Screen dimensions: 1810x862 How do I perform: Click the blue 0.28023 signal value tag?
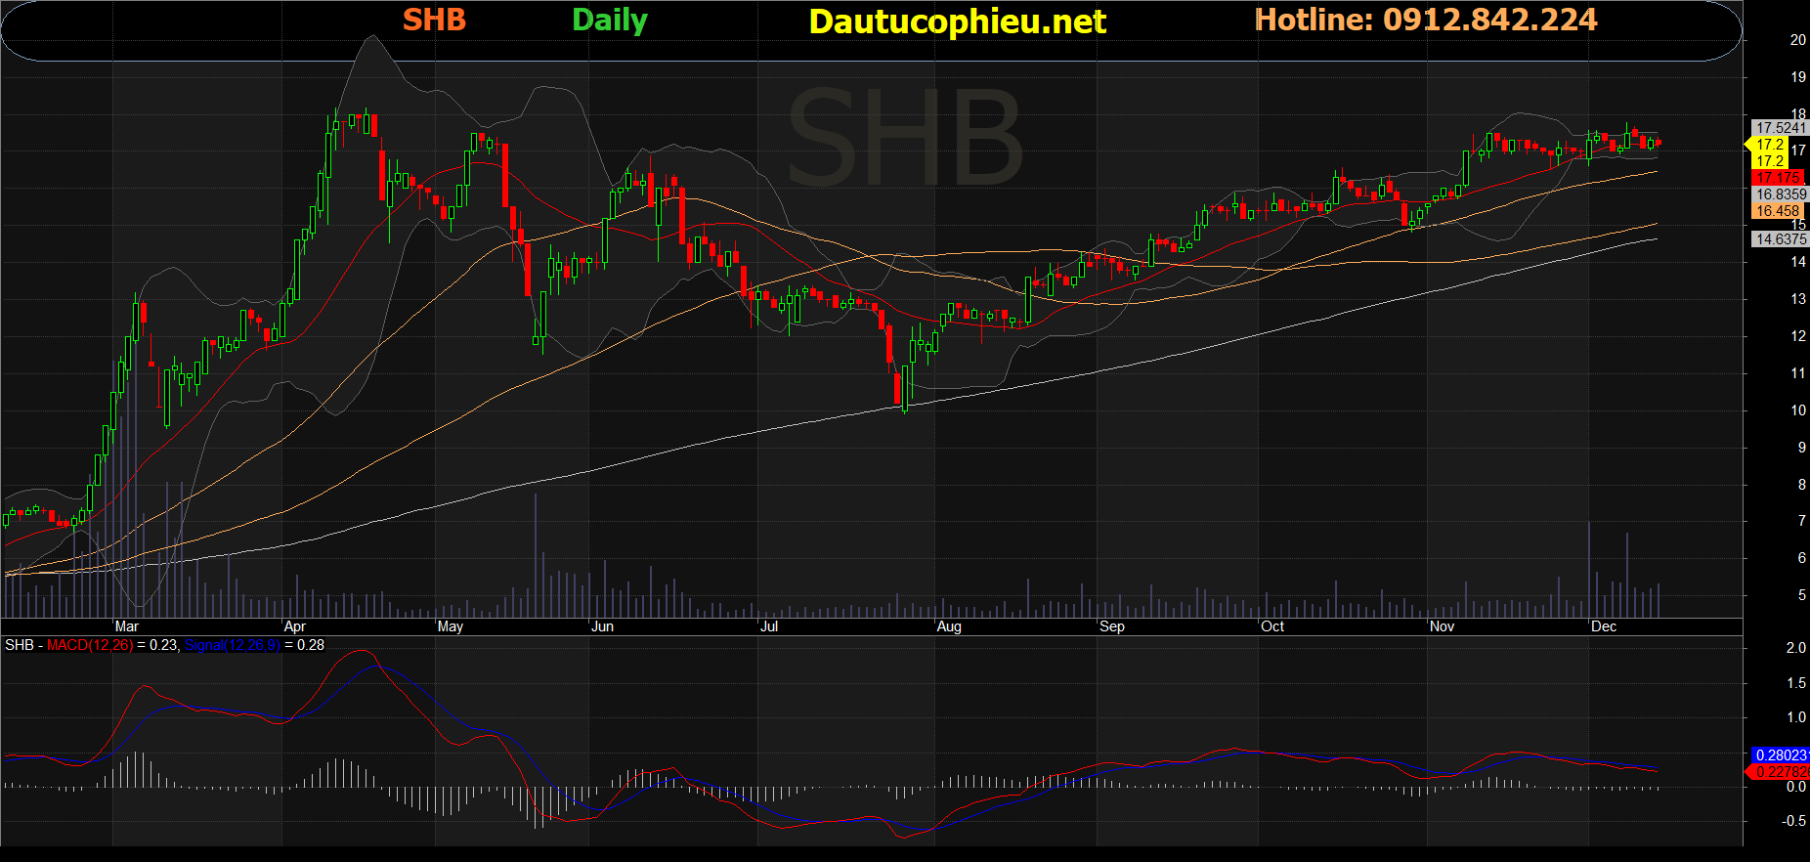click(x=1780, y=754)
